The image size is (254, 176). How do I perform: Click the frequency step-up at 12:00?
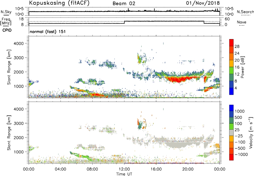(124, 22)
